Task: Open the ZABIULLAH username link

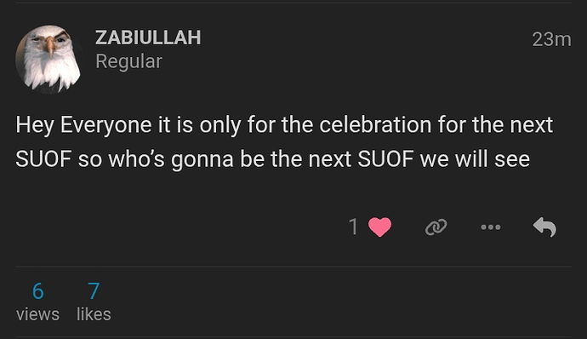Action: (x=148, y=37)
